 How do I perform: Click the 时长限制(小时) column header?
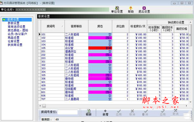tap(154, 29)
